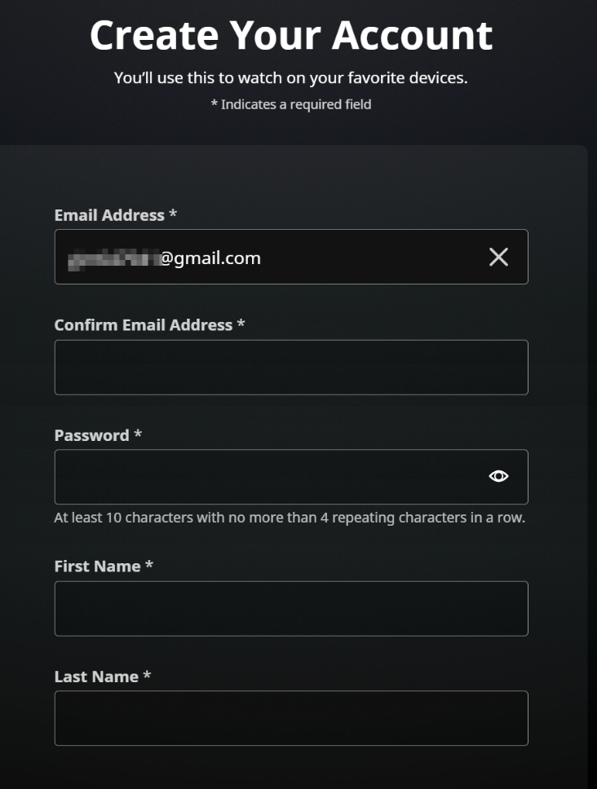597x789 pixels.
Task: Select the Password input box
Action: pyautogui.click(x=269, y=477)
